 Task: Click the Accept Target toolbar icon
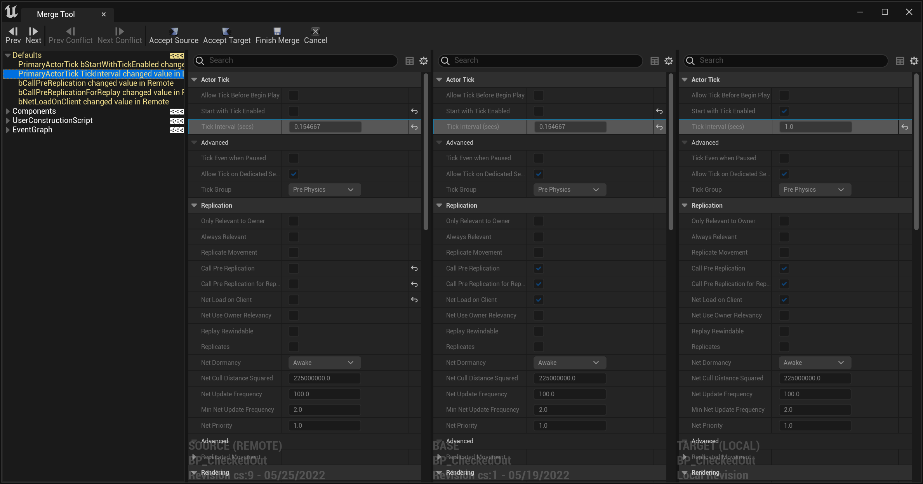[226, 31]
